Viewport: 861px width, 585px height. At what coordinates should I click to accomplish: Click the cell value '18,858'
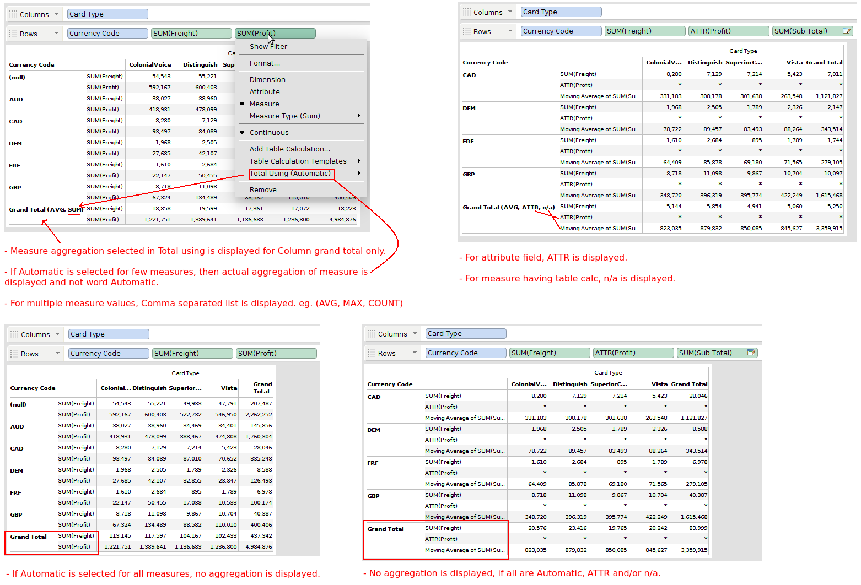(162, 209)
